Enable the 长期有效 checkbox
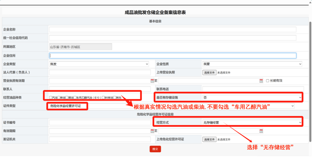 coord(268,81)
